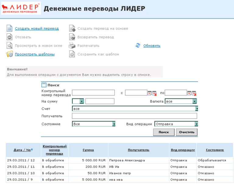Select row 29.03.2011 / 10
The image size is (234, 184).
119,173
